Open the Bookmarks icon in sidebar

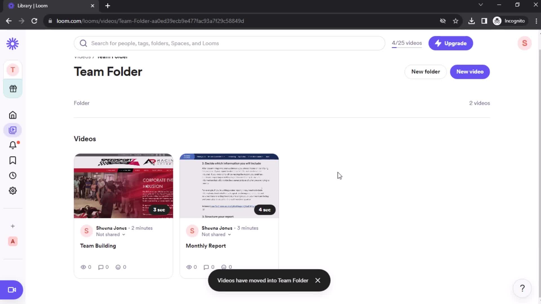tap(13, 160)
